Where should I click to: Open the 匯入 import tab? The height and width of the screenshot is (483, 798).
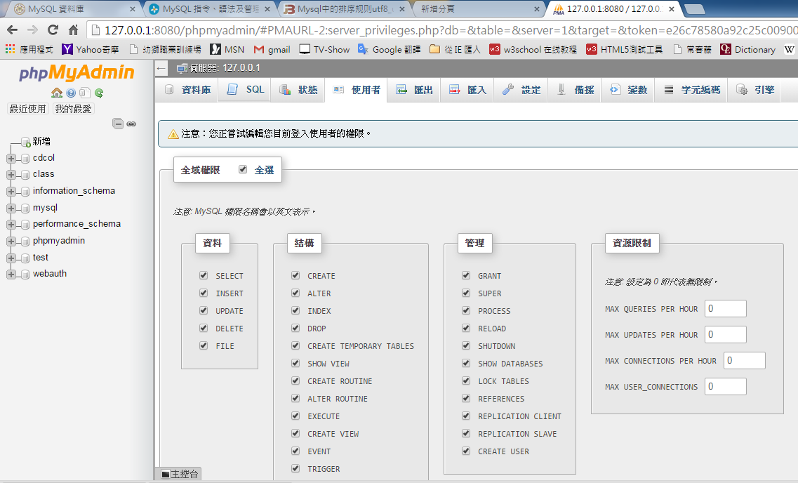[467, 90]
